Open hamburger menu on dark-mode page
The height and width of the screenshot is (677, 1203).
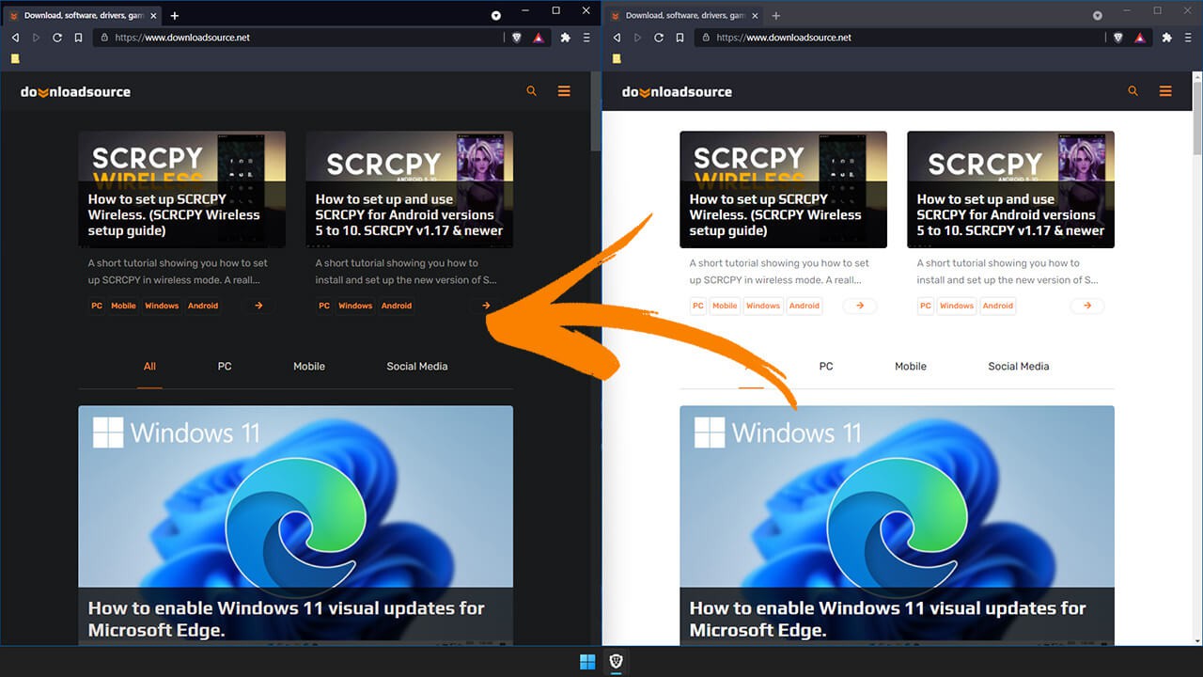(x=564, y=91)
